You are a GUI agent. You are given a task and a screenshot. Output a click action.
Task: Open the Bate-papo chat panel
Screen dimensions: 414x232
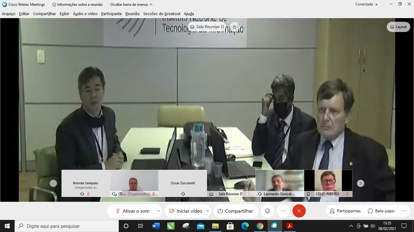coord(381,211)
